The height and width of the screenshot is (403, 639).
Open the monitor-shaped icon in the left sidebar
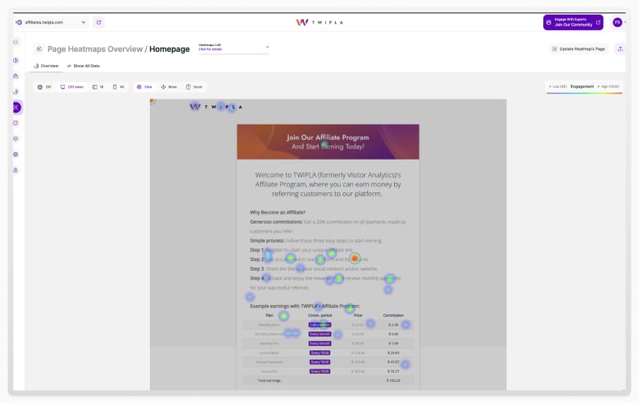point(16,123)
